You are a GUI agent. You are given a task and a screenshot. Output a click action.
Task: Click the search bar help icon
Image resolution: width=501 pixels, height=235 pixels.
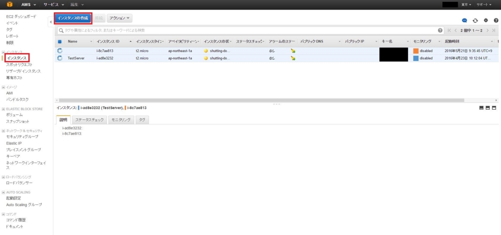(x=440, y=30)
